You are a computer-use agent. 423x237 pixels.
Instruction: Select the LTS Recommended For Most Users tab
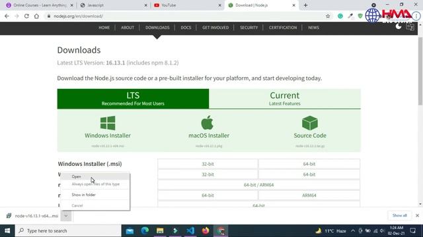(133, 99)
